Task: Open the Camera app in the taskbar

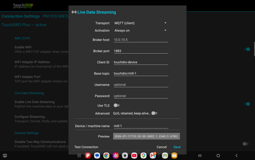Action: click(125, 156)
